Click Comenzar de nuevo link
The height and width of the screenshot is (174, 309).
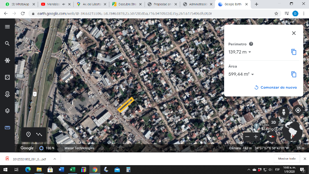275,87
